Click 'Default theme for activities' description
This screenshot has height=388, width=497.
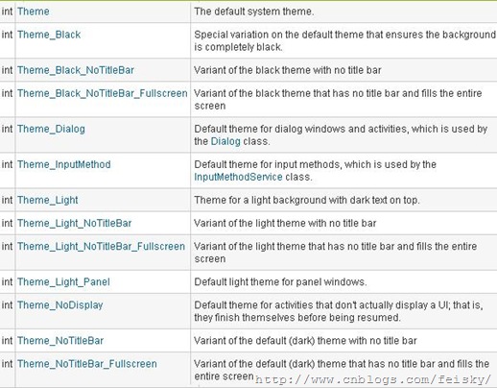pos(339,311)
